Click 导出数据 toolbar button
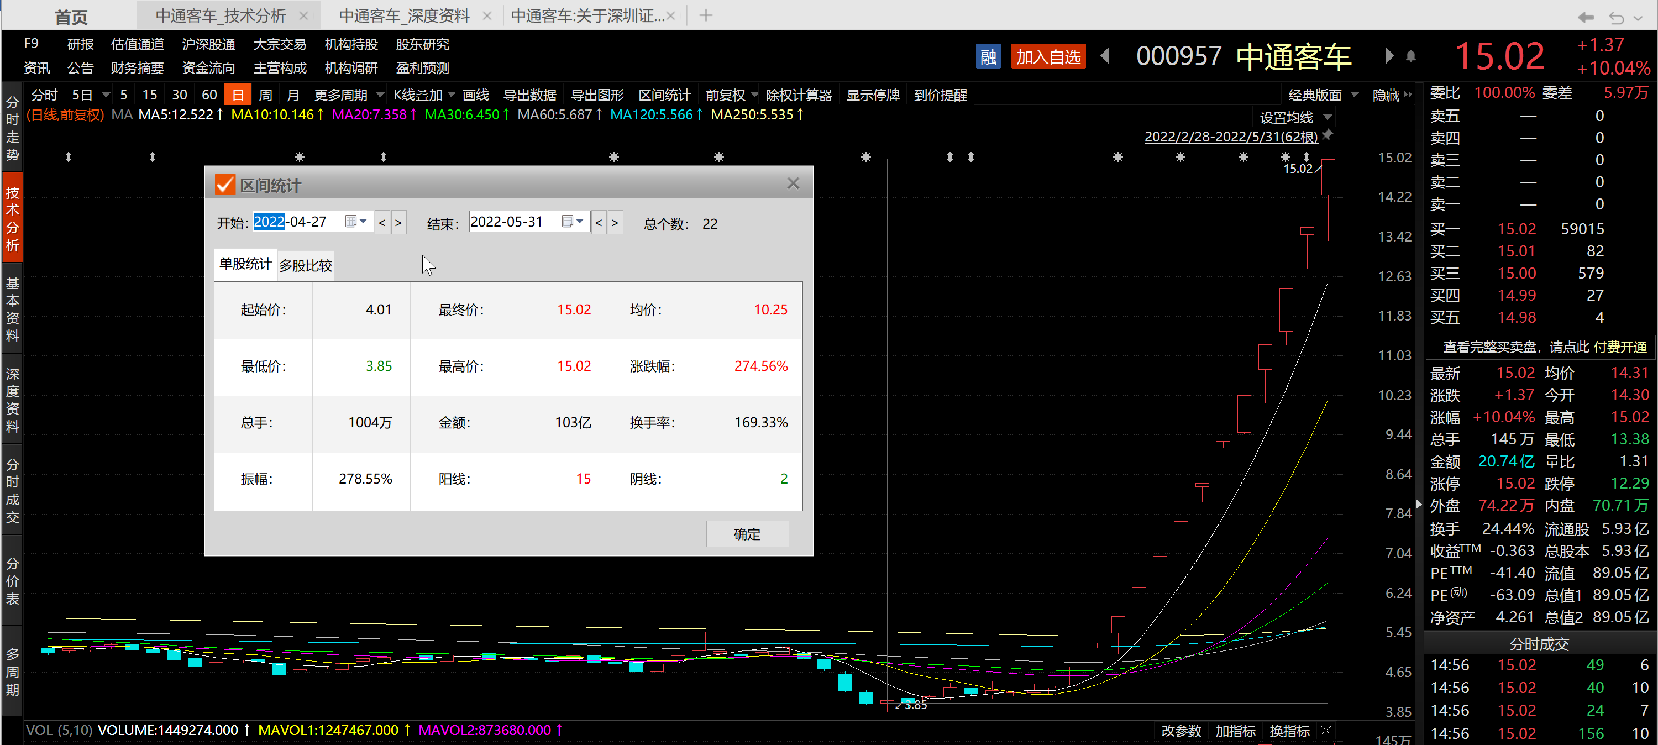This screenshot has height=745, width=1658. (529, 95)
